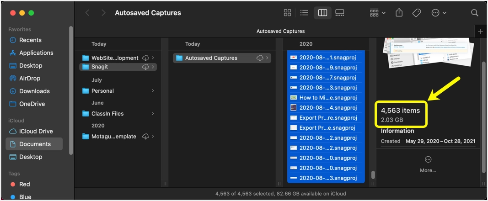Click the back navigation arrow
Screen dimensions: 488x201
click(87, 13)
